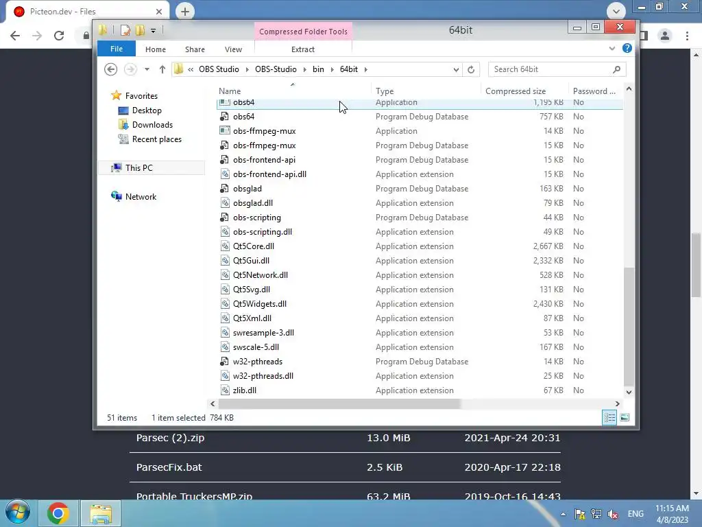Open ParsecFix.bat link in the browser
702x527 pixels.
coord(169,467)
